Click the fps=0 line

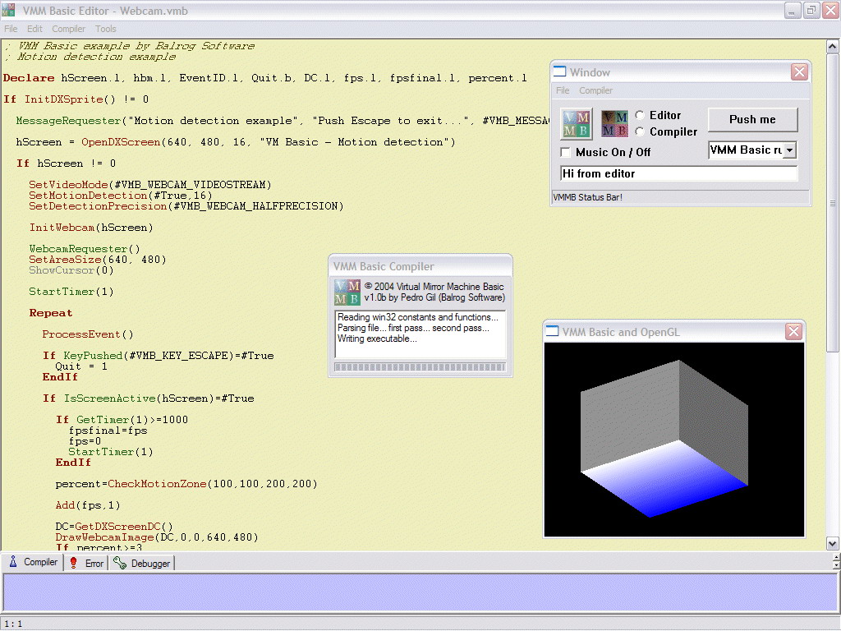pos(85,441)
